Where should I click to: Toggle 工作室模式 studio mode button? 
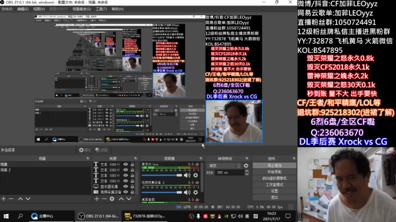274,185
